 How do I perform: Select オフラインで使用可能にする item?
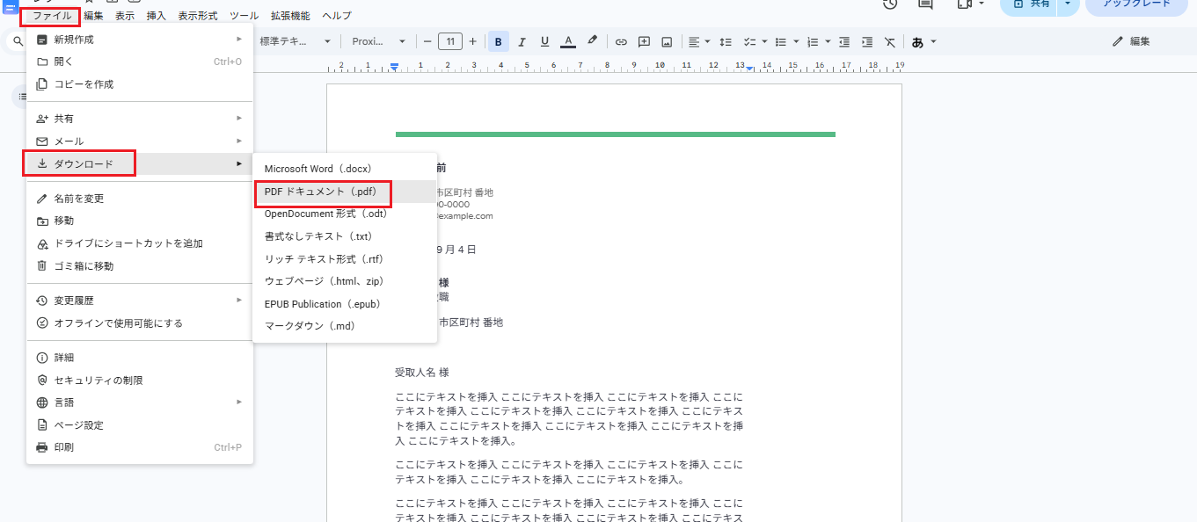(140, 323)
